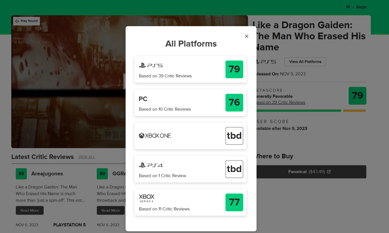The height and width of the screenshot is (233, 389).
Task: Open the PS5 score badge 79
Action: click(234, 69)
